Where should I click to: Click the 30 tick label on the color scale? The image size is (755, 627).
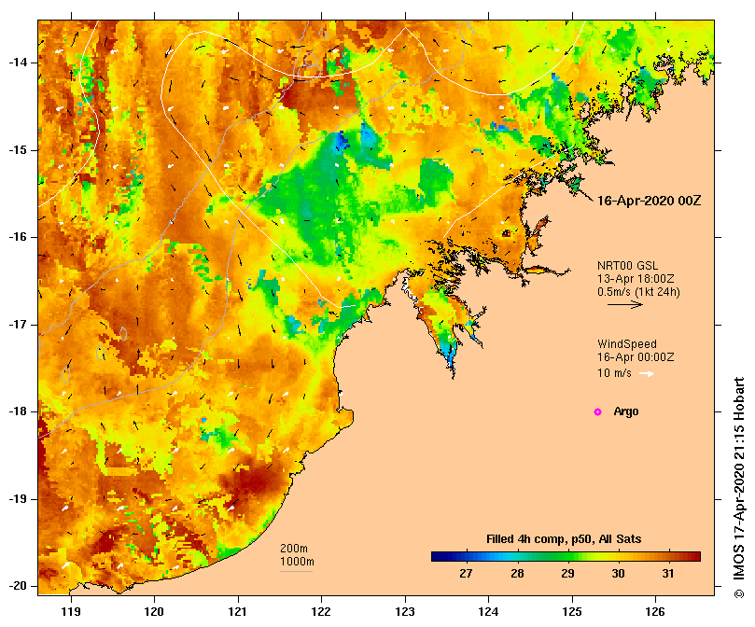pos(618,574)
